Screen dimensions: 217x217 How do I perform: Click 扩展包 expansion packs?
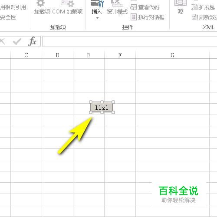(x=203, y=7)
